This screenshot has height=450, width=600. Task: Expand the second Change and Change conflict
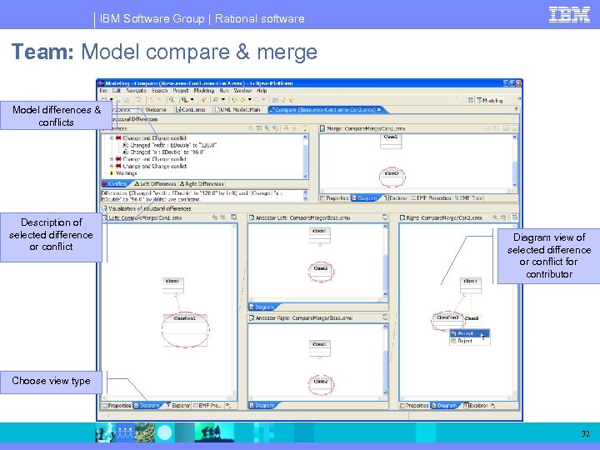pyautogui.click(x=112, y=159)
